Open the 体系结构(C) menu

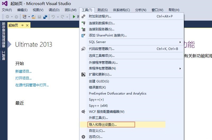click(121, 10)
